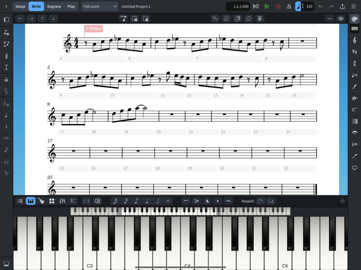
Task: Delete selection with the trash icon
Action: tap(259, 19)
